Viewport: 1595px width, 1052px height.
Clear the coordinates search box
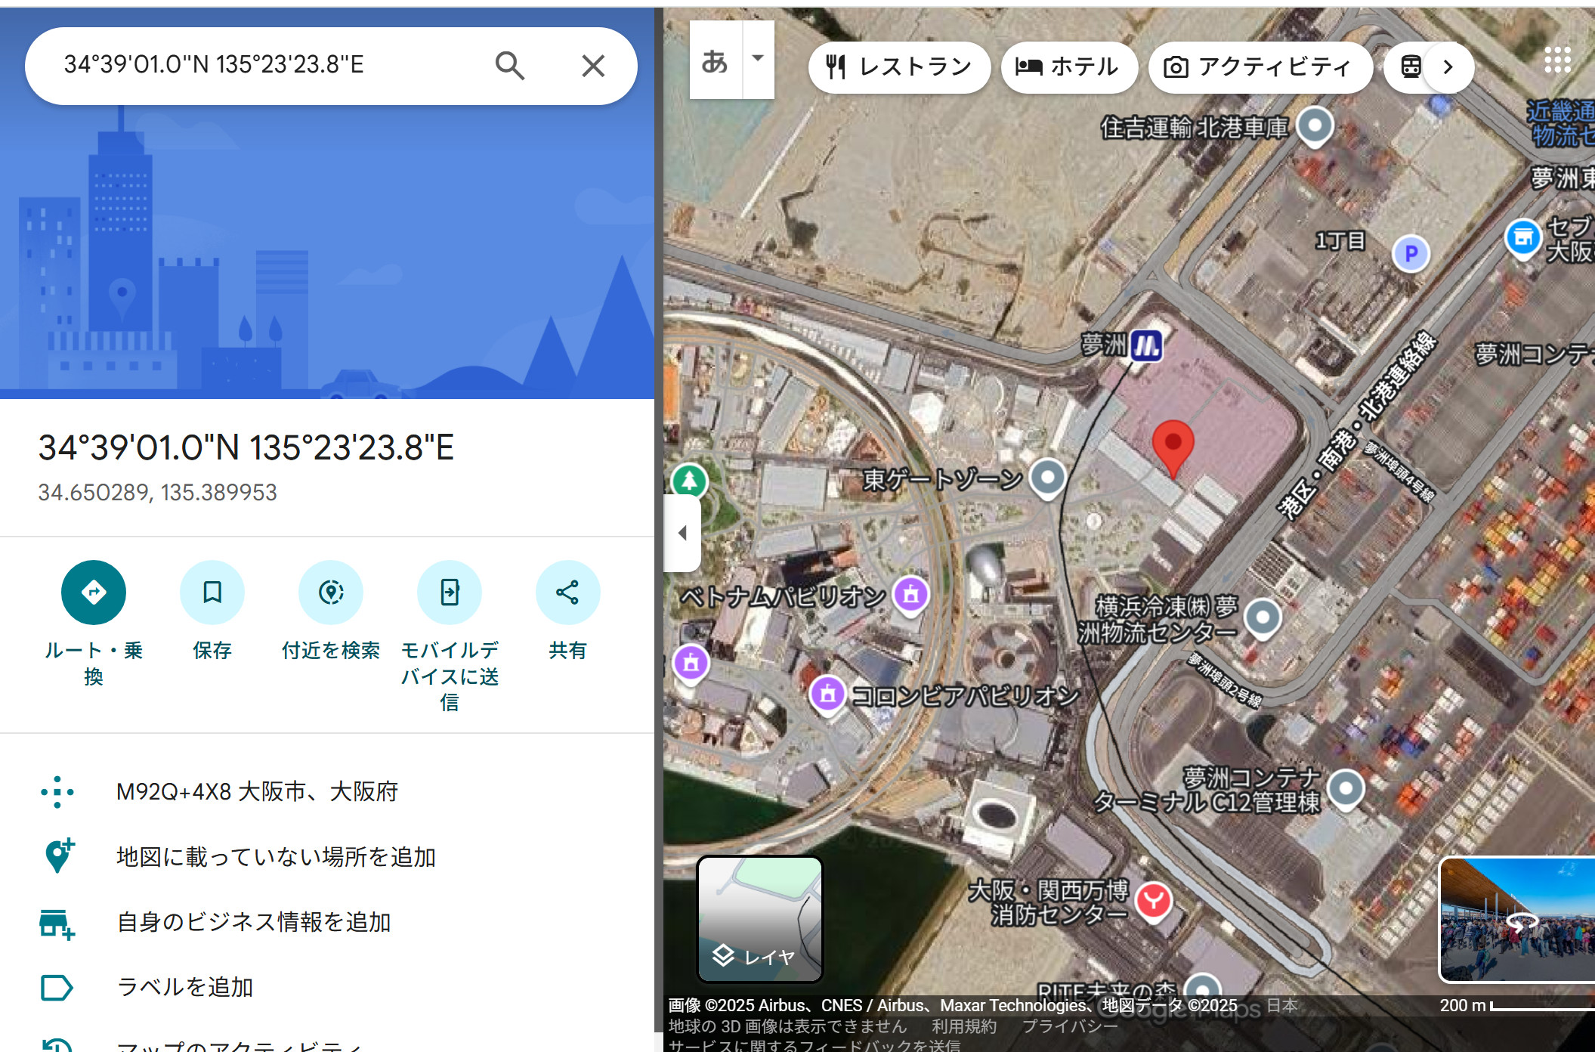pos(593,66)
